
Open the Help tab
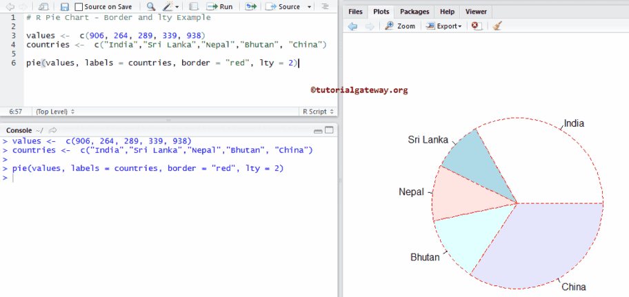tap(447, 12)
